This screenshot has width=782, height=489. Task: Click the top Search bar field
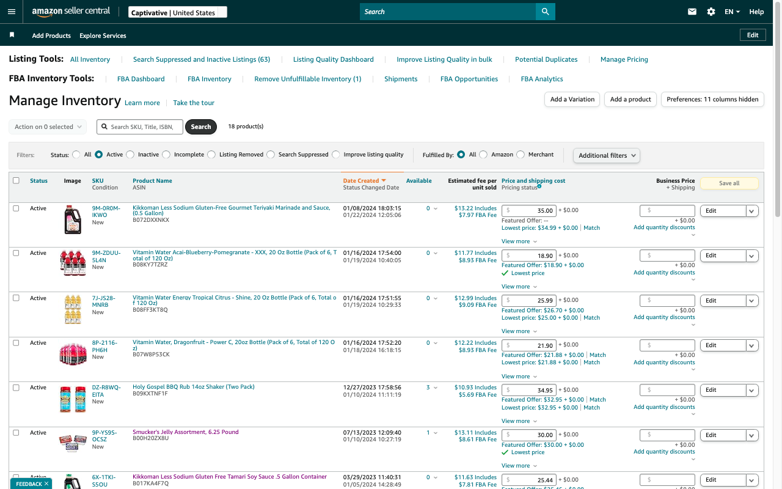[x=448, y=12]
